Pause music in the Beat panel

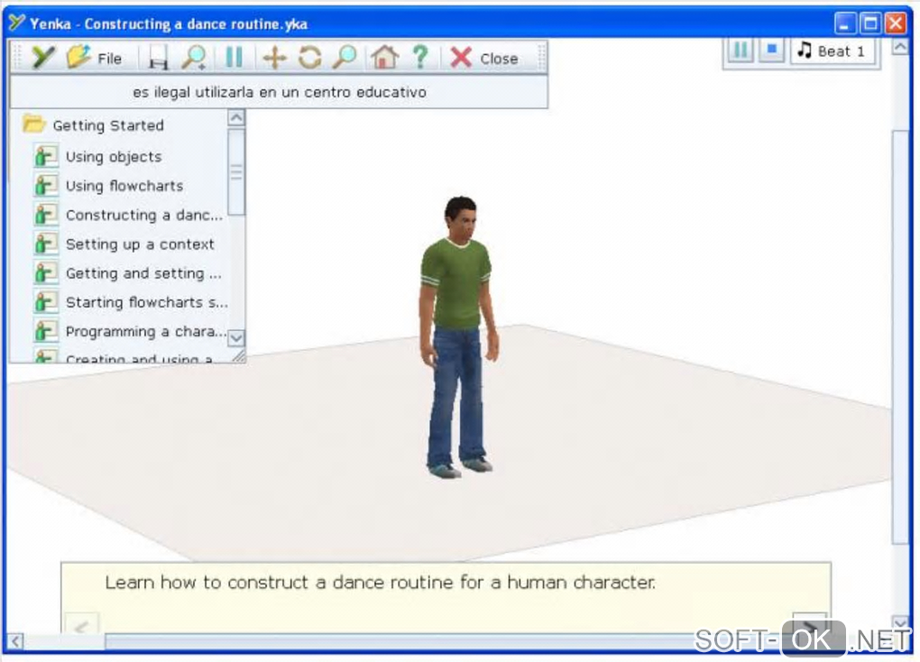(741, 51)
